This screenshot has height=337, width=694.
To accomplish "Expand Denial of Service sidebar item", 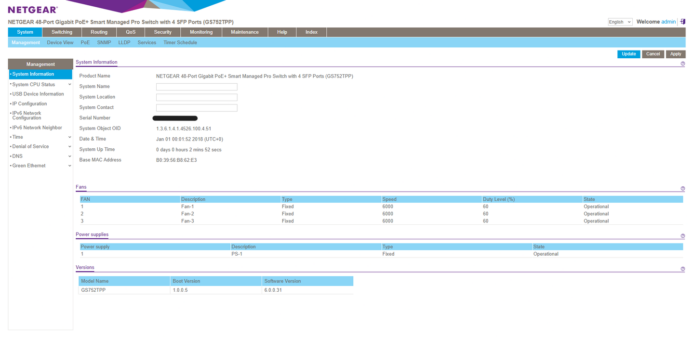I will (69, 147).
